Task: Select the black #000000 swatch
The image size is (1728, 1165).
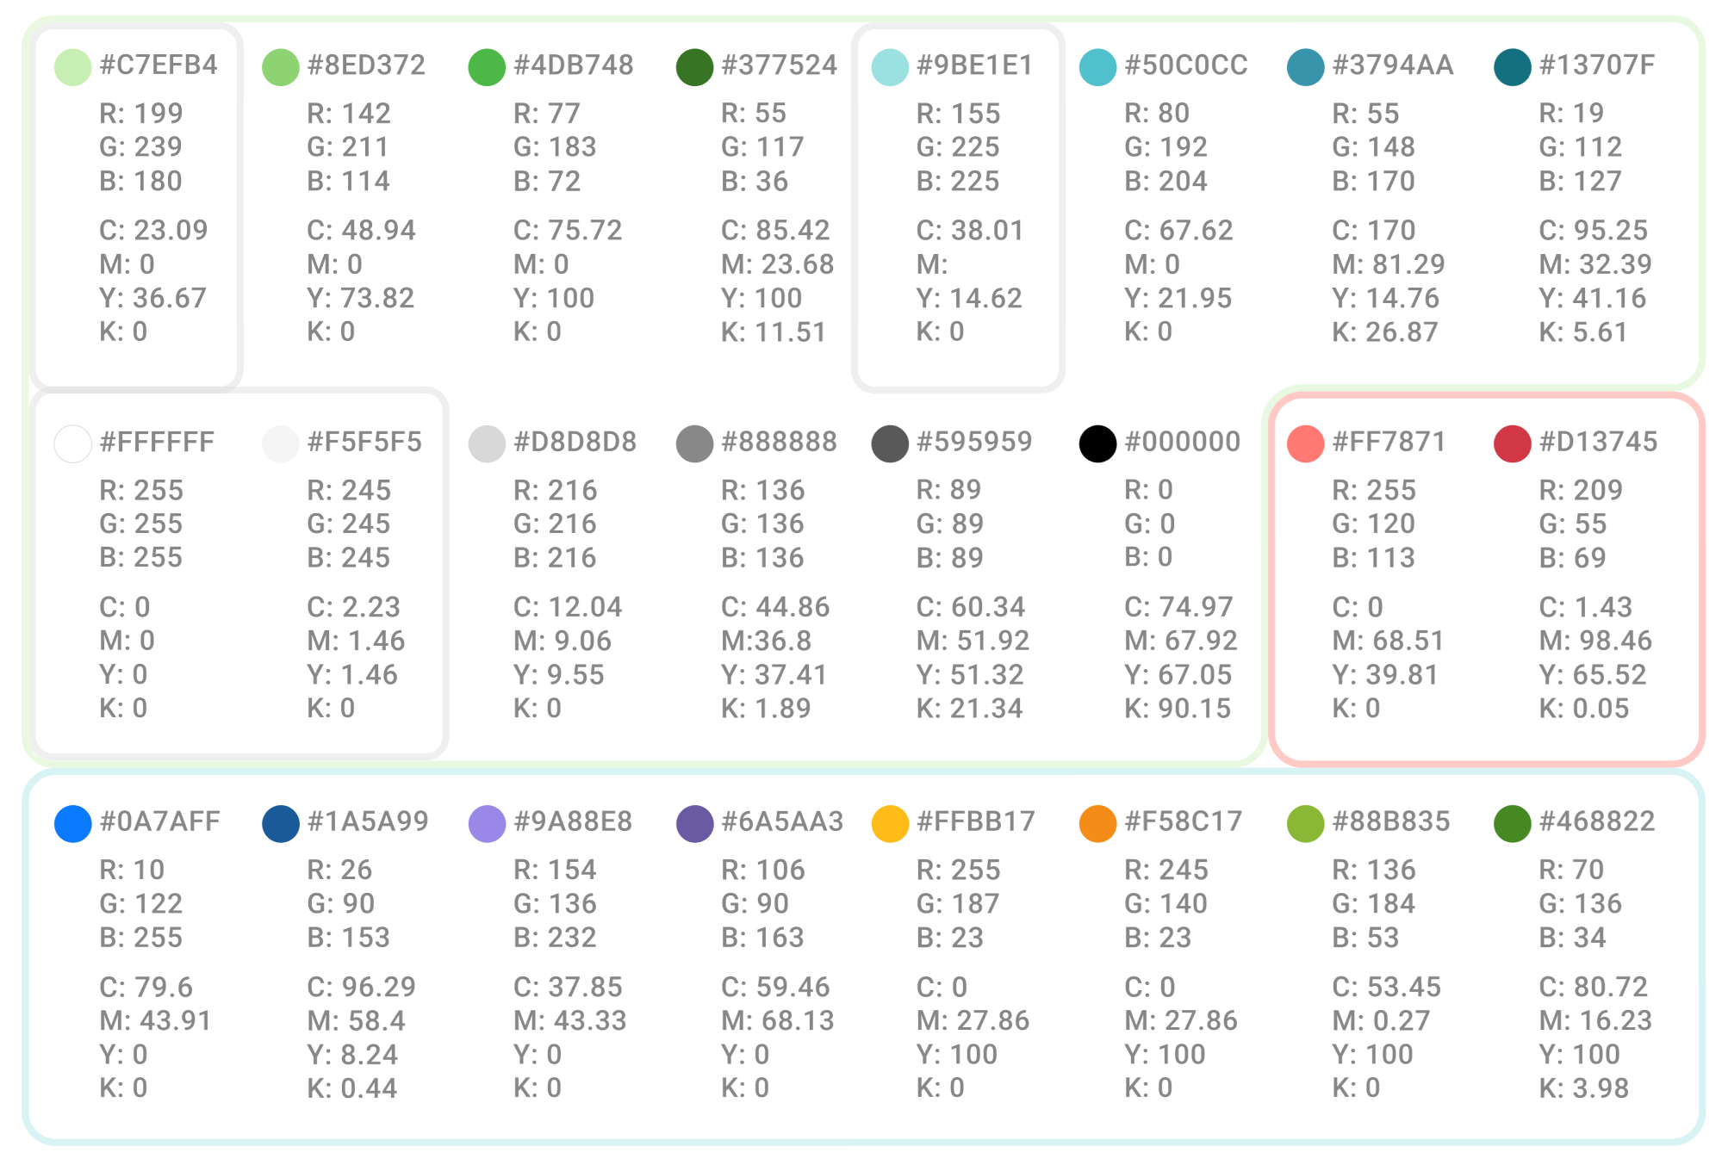Action: click(1097, 444)
